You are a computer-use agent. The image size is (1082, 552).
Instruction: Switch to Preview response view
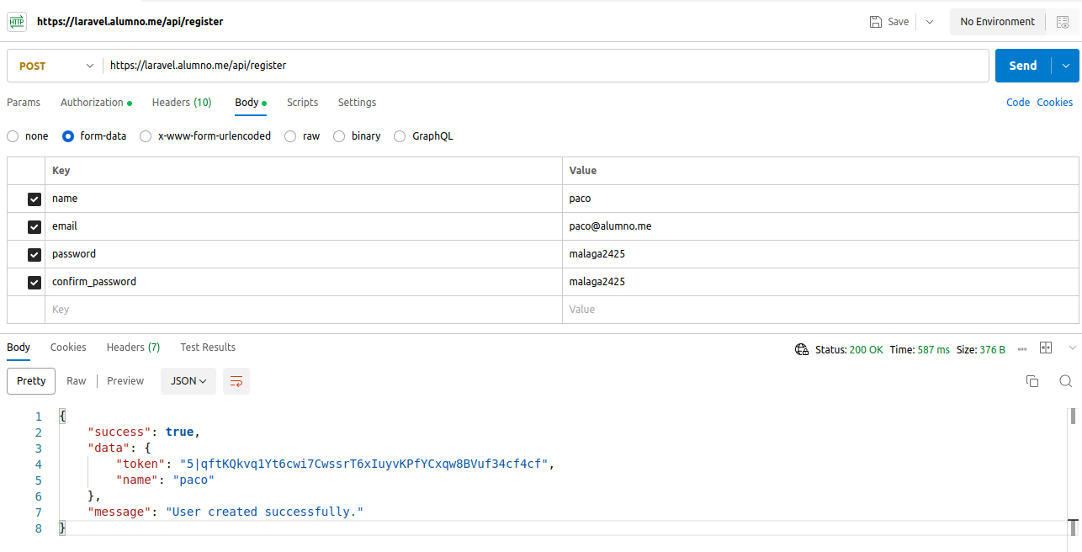pos(125,381)
